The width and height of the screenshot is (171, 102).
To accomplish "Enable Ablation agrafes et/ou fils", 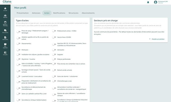I will 18,38.
